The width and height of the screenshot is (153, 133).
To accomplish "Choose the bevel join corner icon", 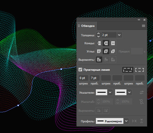I will 113,51.
